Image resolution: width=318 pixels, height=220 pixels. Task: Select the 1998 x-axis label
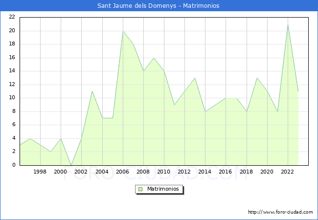40,172
